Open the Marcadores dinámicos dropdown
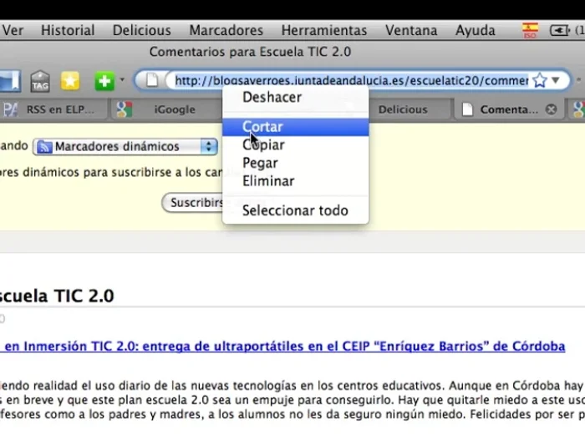Image resolution: width=585 pixels, height=440 pixels. (125, 147)
